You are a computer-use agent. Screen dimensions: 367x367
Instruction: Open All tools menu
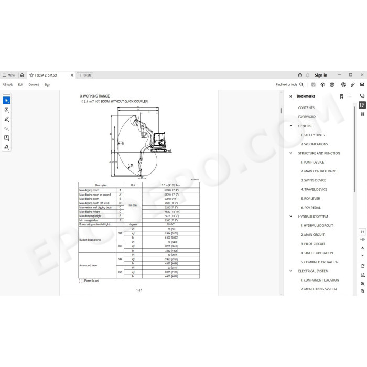click(x=7, y=85)
